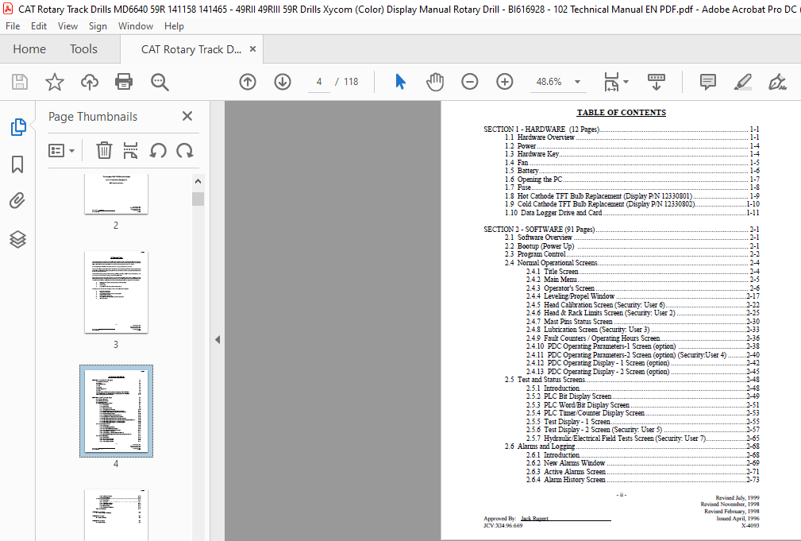Click the print pages thumbnail tool icon
This screenshot has width=801, height=541.
click(x=131, y=151)
